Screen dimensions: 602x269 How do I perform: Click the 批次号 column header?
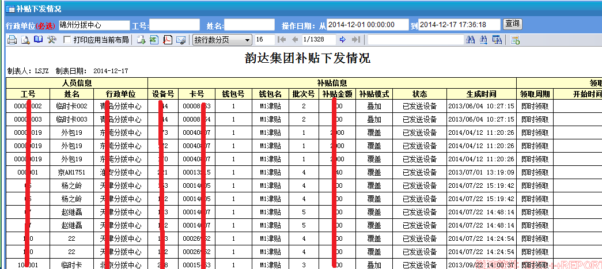click(x=304, y=94)
